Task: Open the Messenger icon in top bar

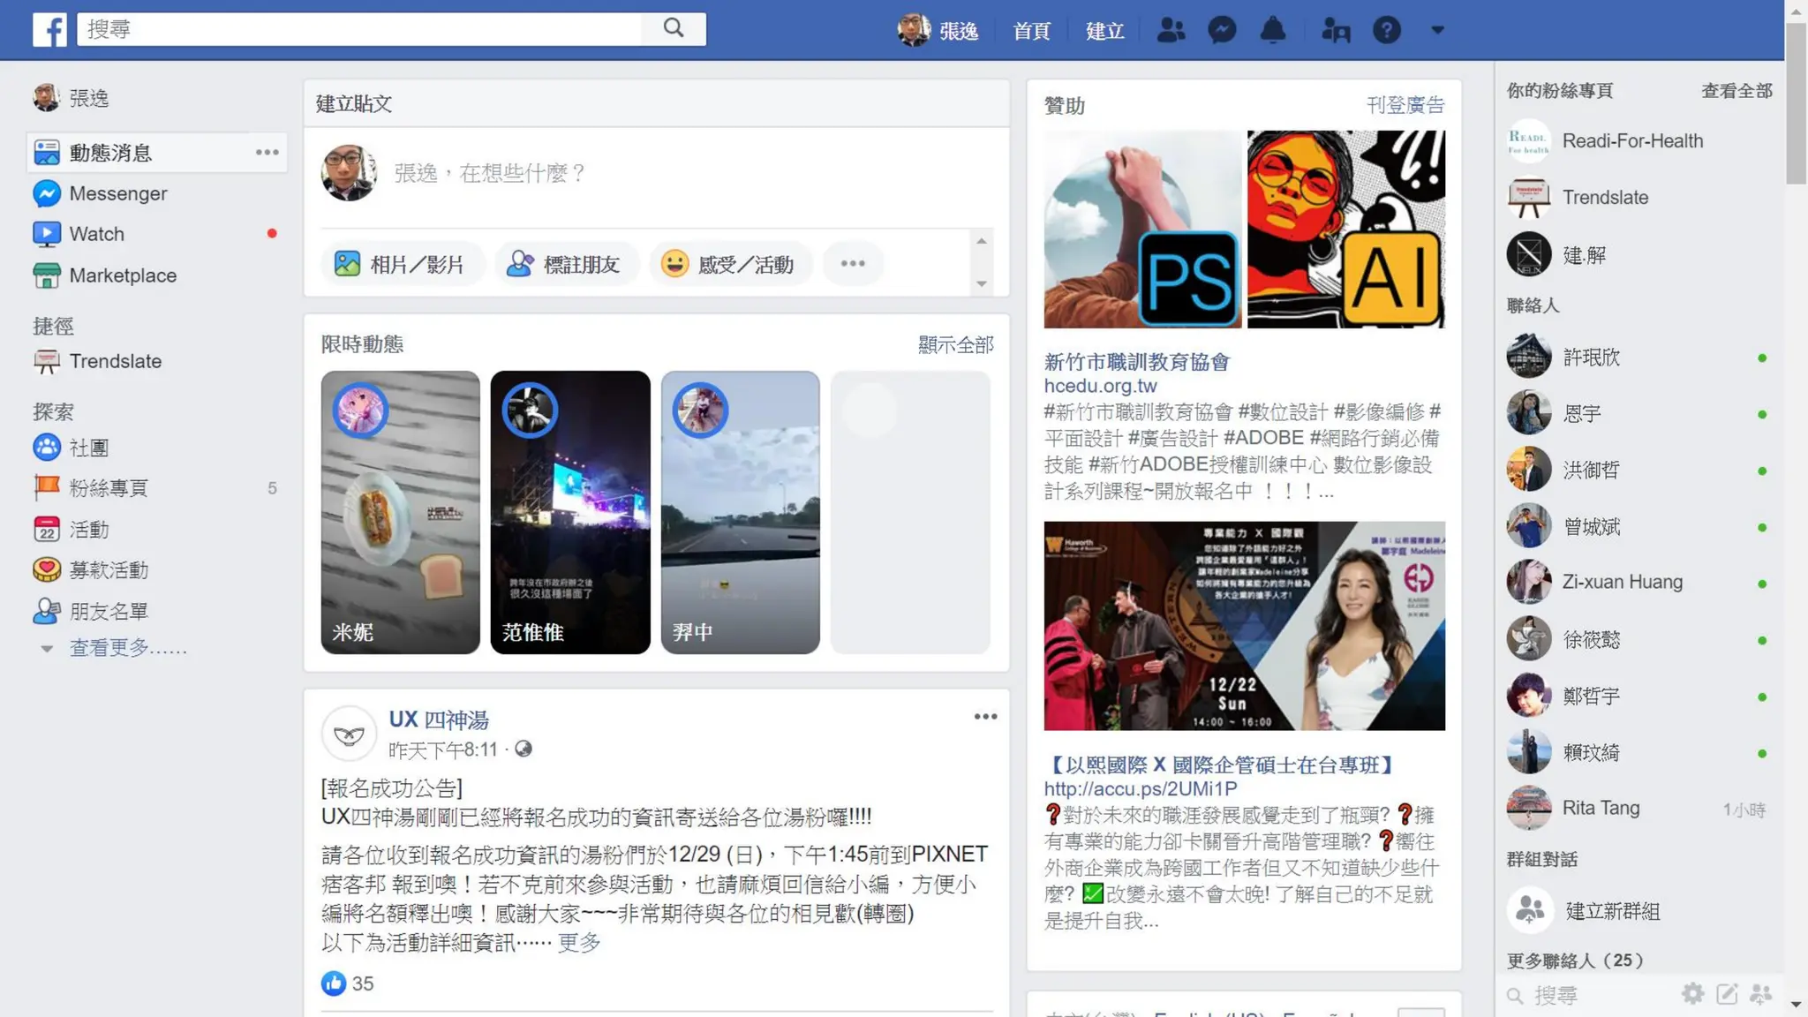Action: pos(1222,30)
